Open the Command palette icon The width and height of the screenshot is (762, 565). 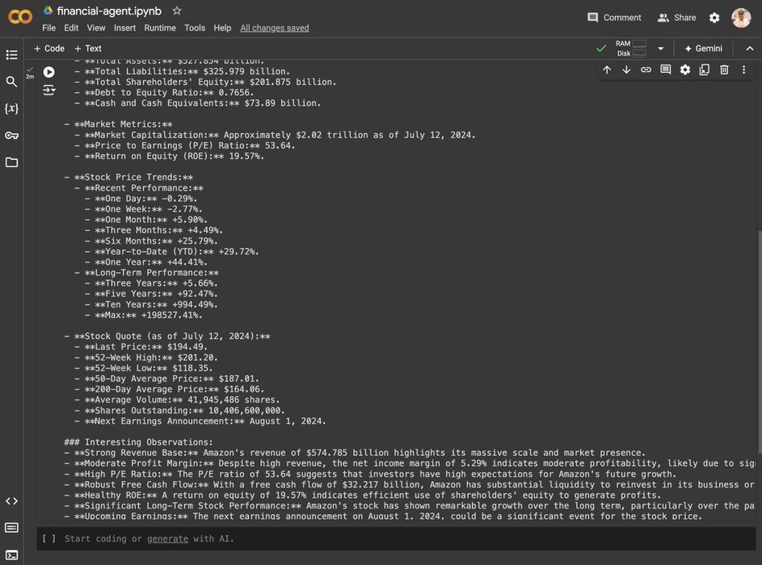pos(11,528)
